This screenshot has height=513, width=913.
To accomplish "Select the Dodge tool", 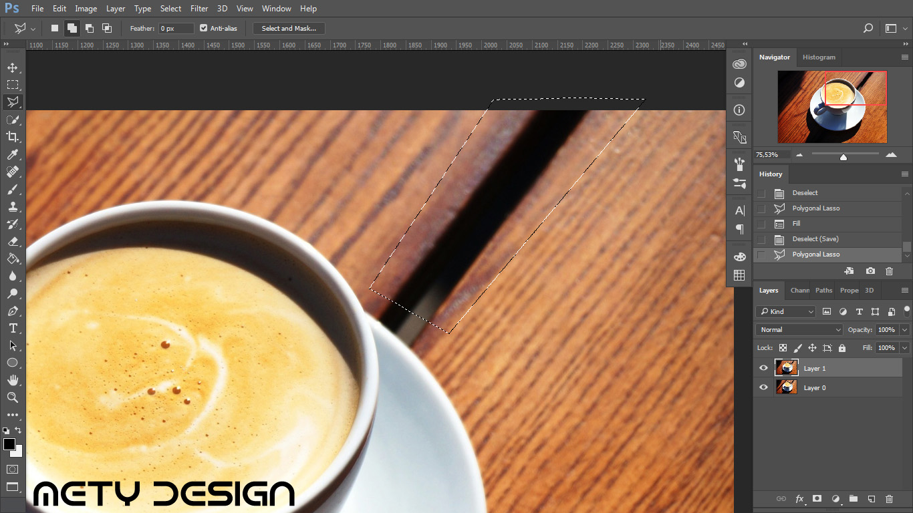I will [13, 293].
